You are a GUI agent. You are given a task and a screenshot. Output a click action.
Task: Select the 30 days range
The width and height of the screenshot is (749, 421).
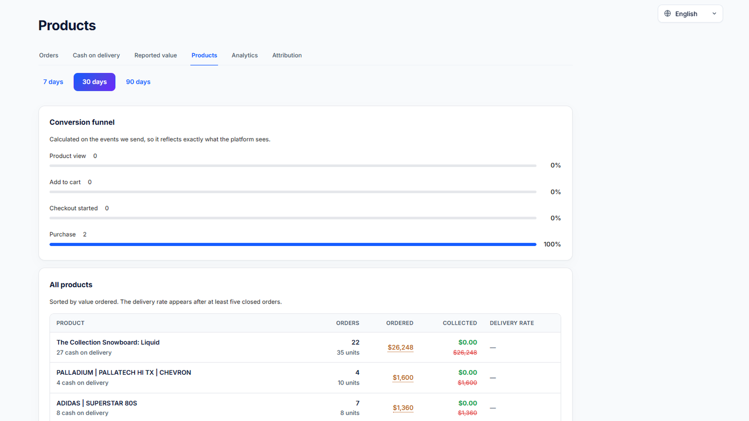click(x=95, y=82)
